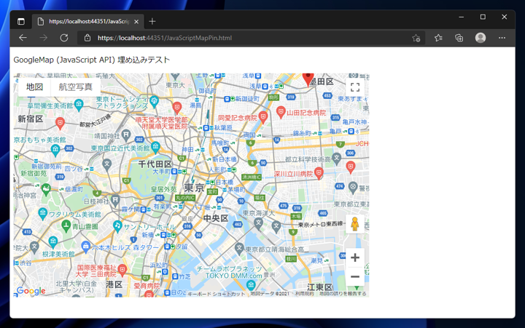Image resolution: width=525 pixels, height=328 pixels.
Task: Click 東京国立近代美術館 museum marker
Action: [155, 147]
